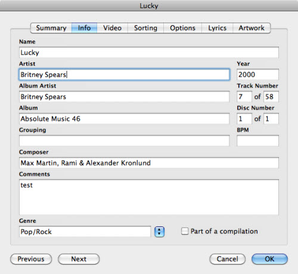Click the Album Artist field
The width and height of the screenshot is (298, 274).
125,96
